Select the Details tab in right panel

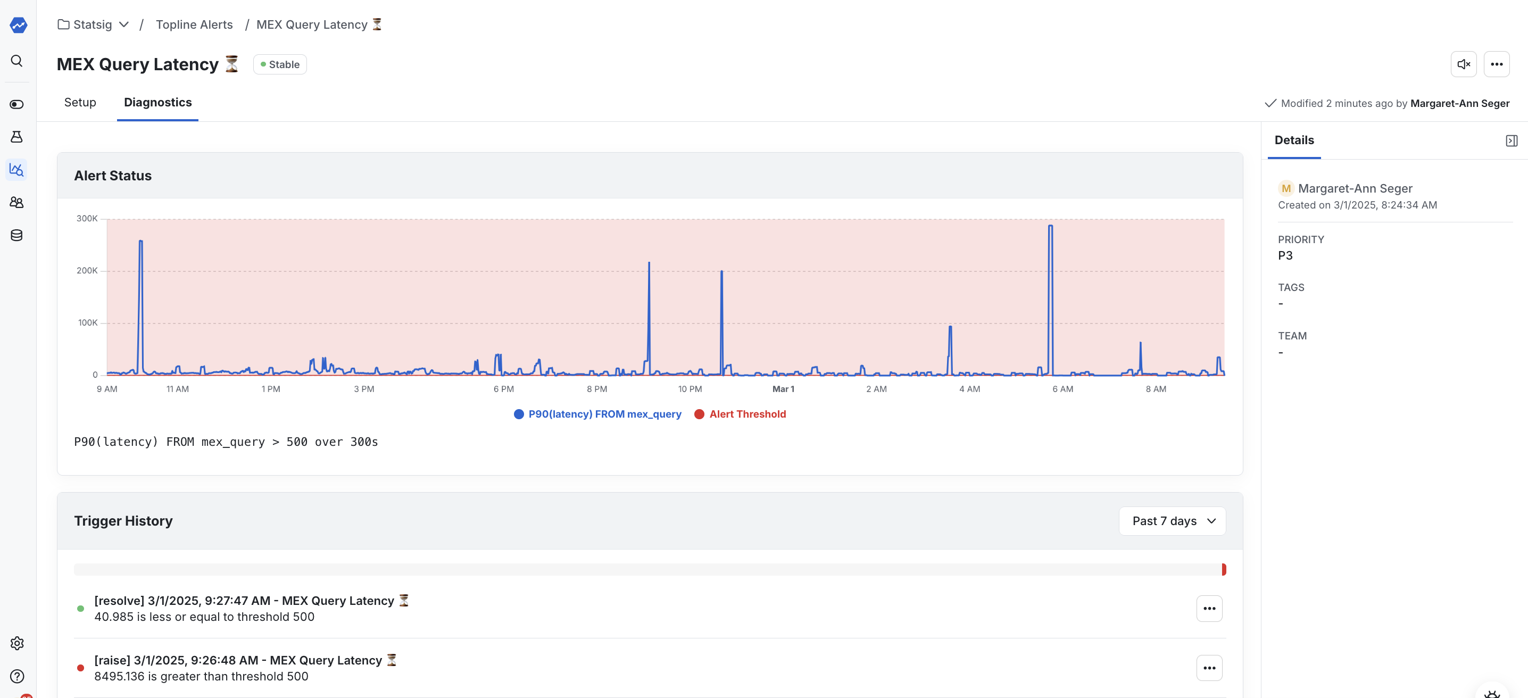(1294, 140)
